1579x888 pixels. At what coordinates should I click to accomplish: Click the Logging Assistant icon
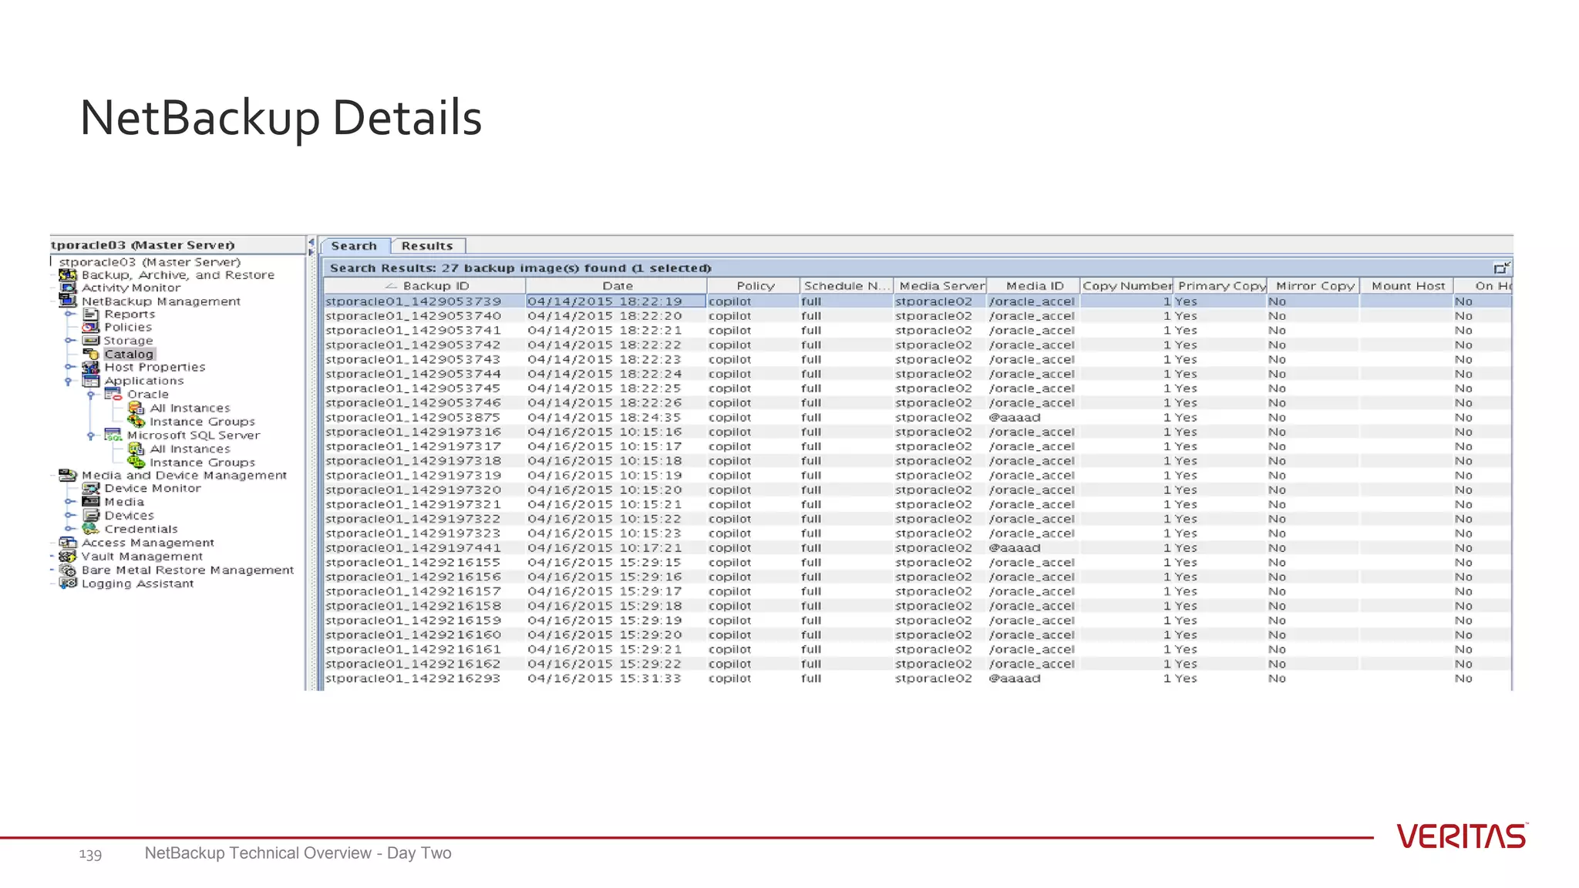coord(68,584)
